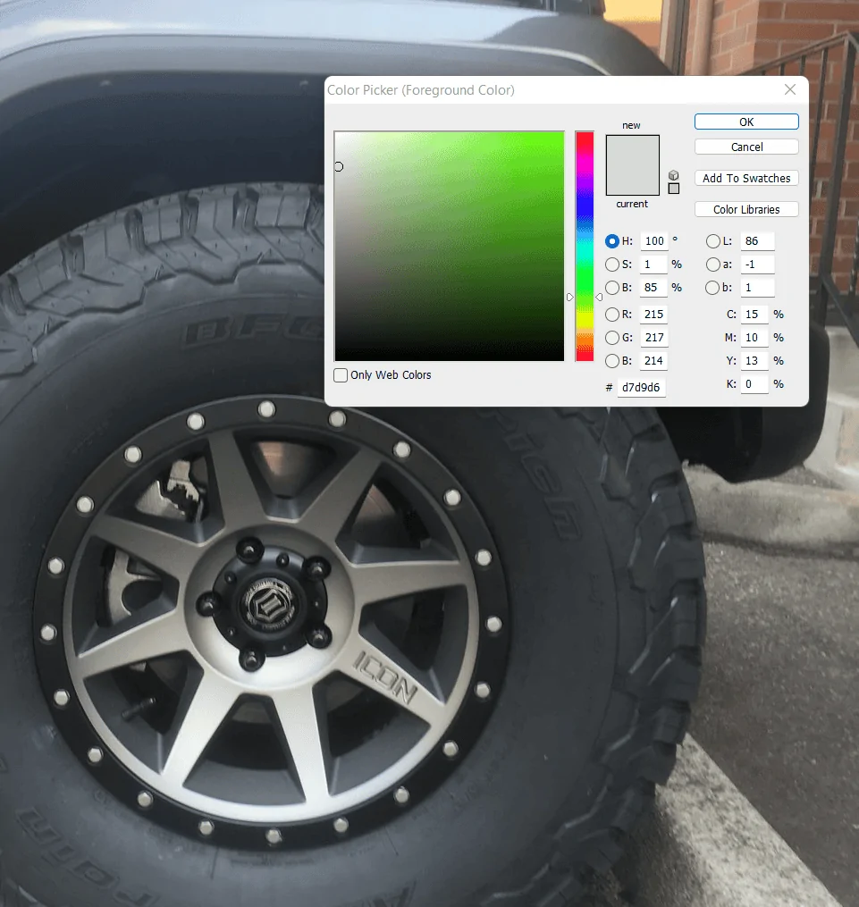This screenshot has height=907, width=859.
Task: Click the out-of-gamut warning cube icon
Action: (x=673, y=175)
